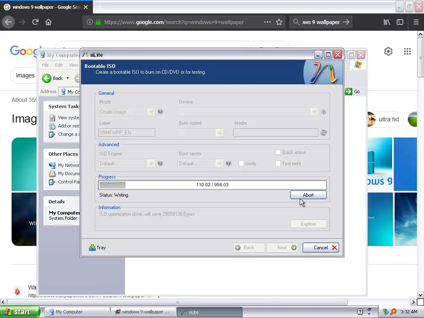The width and height of the screenshot is (424, 318).
Task: Open View menu in My Computer window
Action: pos(74,65)
